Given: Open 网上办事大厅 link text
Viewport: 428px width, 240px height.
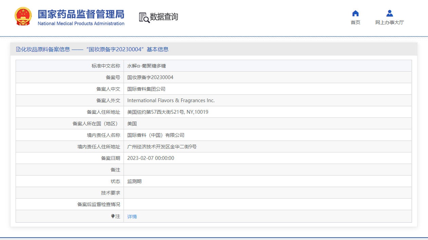Looking at the screenshot, I should click(x=390, y=22).
